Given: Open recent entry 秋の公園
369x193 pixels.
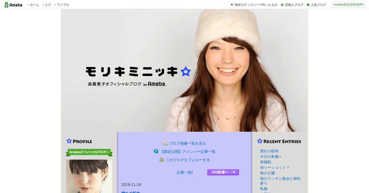Looking at the screenshot, I should click(268, 173).
